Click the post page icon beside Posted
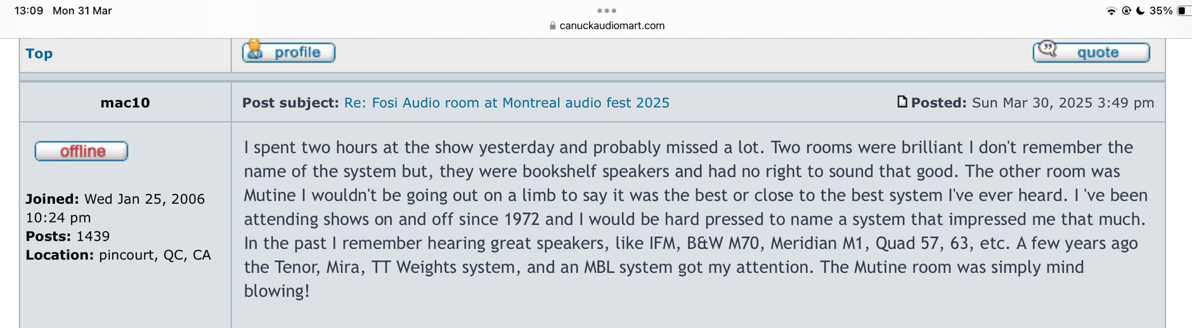Screen dimensions: 1192x328 coord(902,102)
